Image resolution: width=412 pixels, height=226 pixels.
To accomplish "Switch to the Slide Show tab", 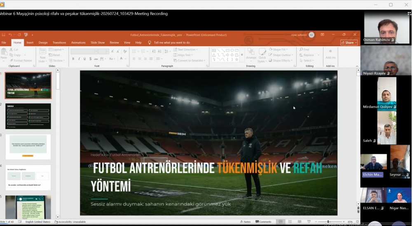I will click(98, 42).
